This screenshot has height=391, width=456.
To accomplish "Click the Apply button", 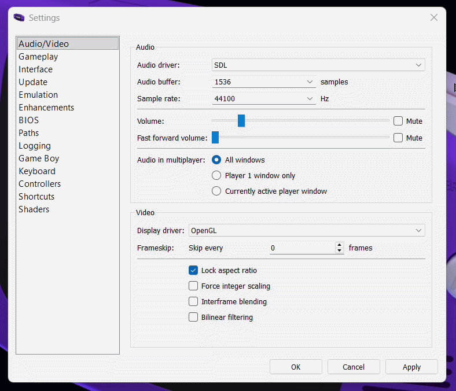I will coord(411,367).
